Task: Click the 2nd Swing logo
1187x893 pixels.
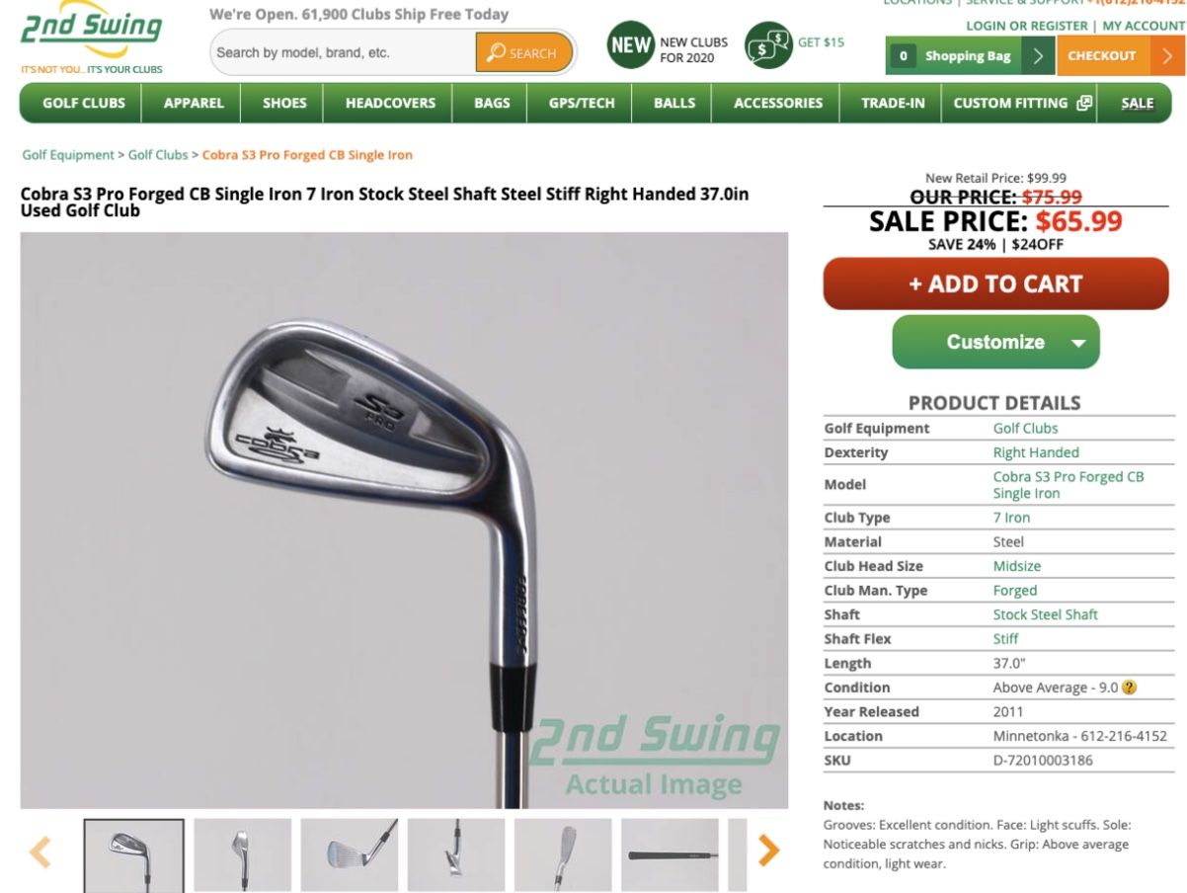Action: point(92,38)
